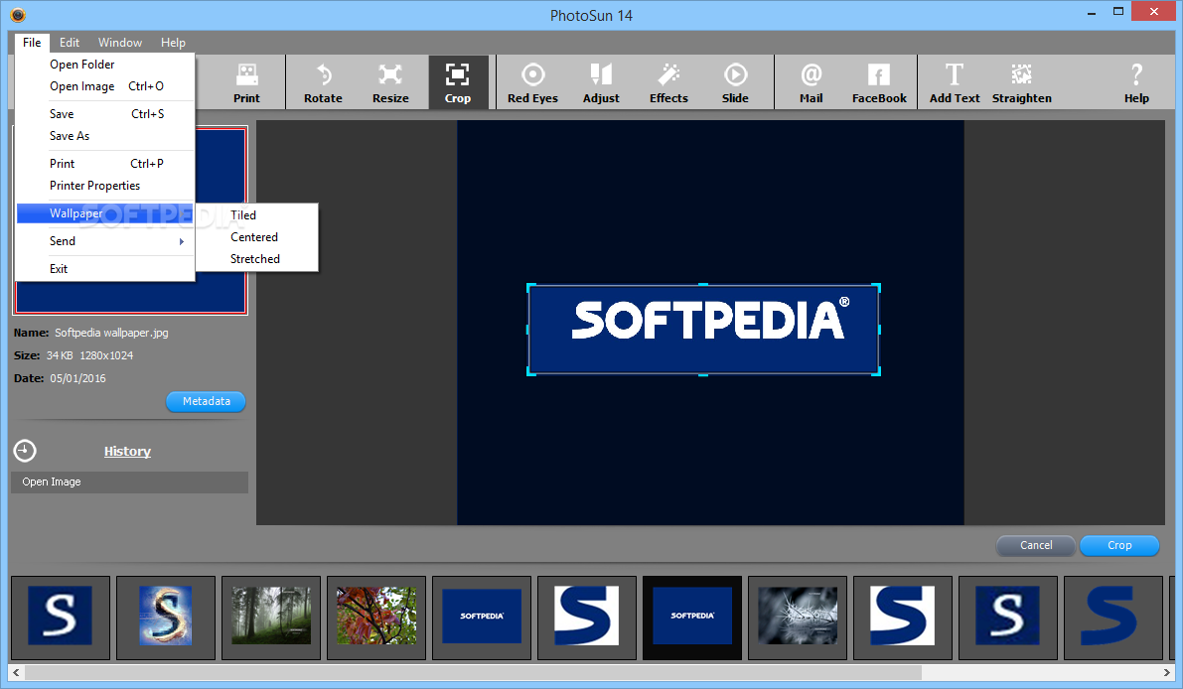Select the autumn leaves thumbnail
Image resolution: width=1183 pixels, height=689 pixels.
376,618
